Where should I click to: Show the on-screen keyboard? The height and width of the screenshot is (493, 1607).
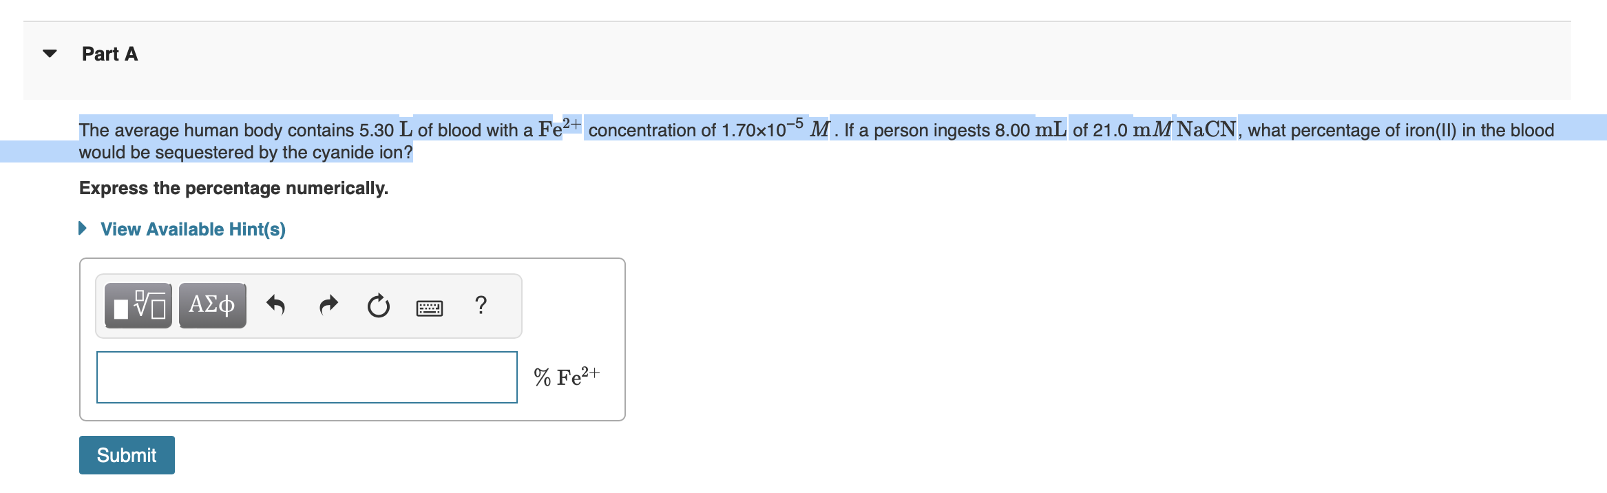point(429,308)
